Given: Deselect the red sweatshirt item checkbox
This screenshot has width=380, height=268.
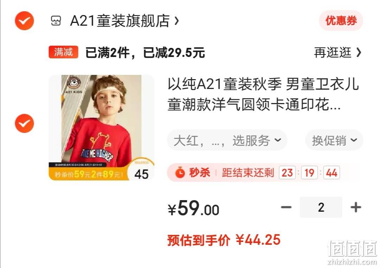Looking at the screenshot, I should [x=24, y=123].
